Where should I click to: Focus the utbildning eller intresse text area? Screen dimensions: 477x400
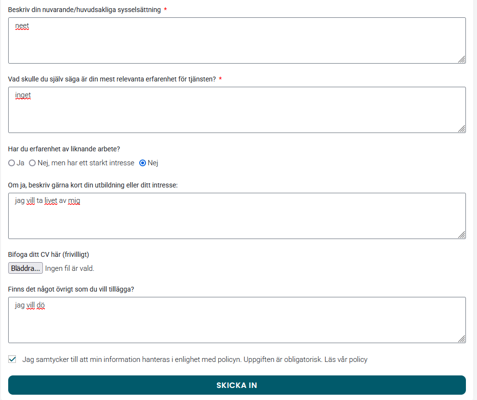237,216
